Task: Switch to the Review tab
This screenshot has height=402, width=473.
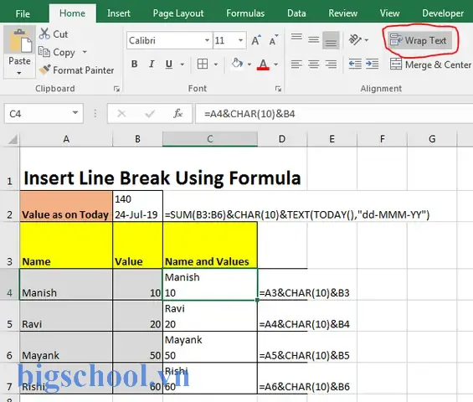Action: click(x=342, y=13)
